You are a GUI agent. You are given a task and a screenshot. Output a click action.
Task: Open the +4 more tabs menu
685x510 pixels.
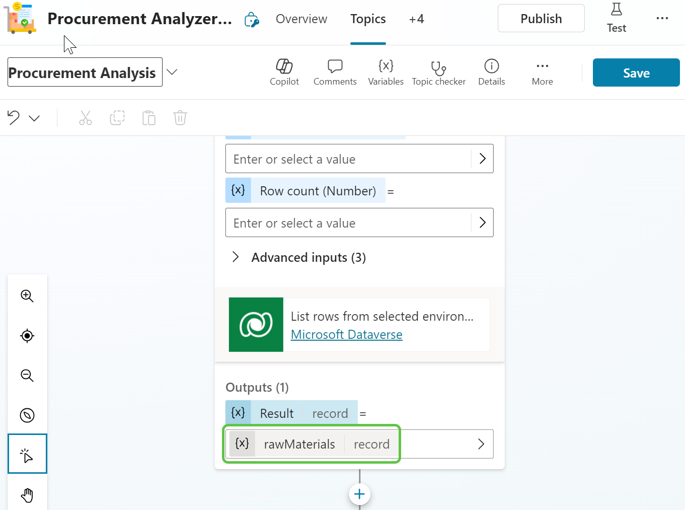coord(416,19)
